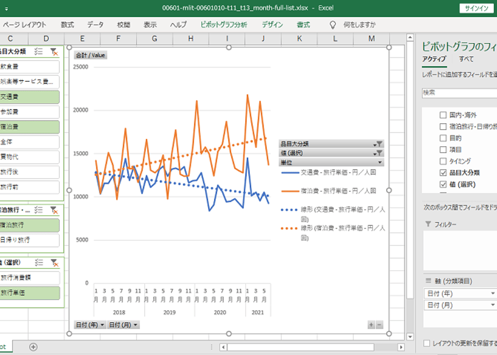The height and width of the screenshot is (355, 497).
Task: Click the chart collapse minus button
Action: pos(379,324)
